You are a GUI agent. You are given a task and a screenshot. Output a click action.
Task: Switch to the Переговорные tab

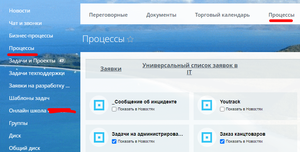pos(108,15)
